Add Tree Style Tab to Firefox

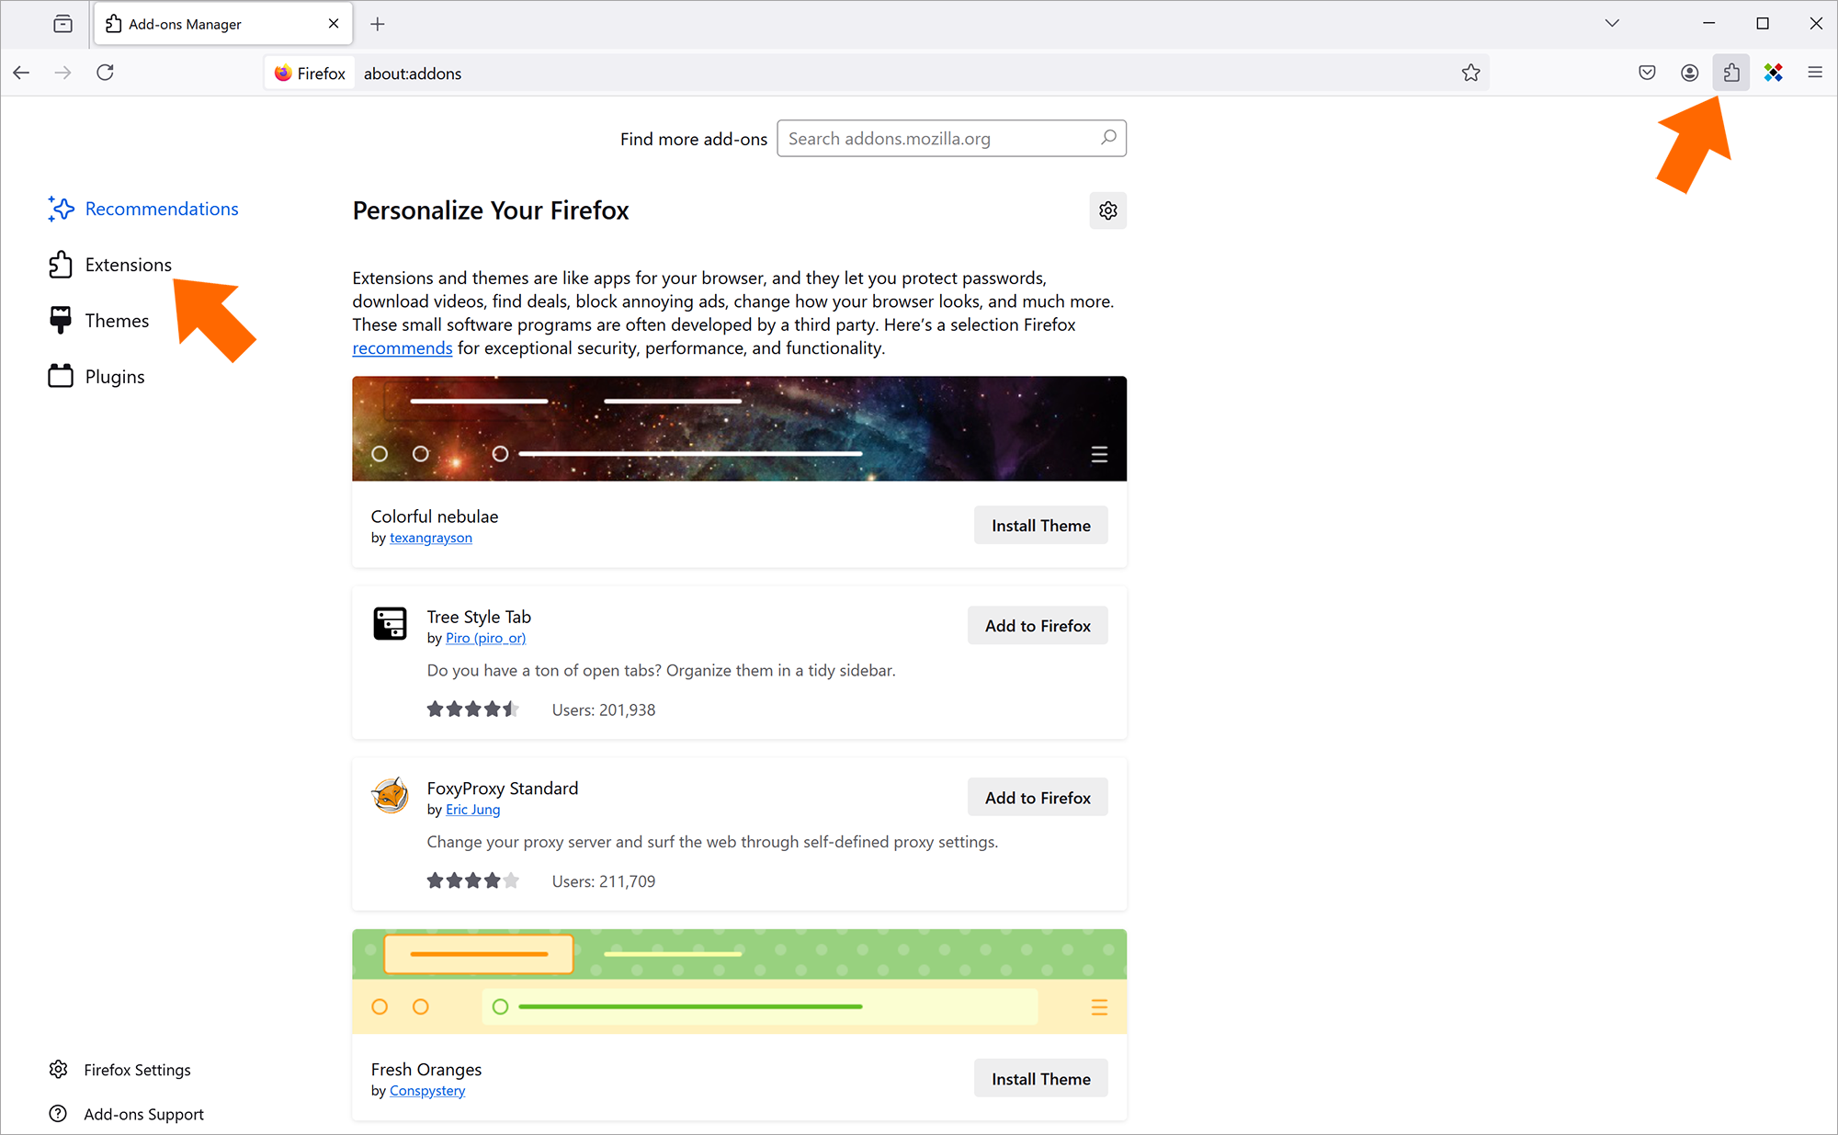pos(1038,626)
